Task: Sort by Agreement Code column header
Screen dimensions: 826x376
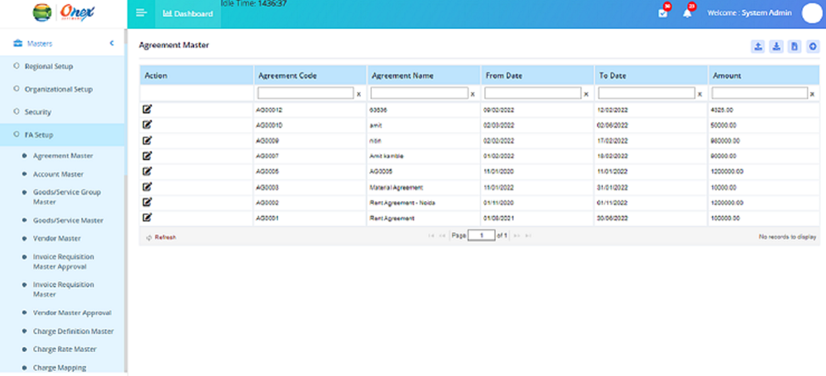Action: coord(287,76)
